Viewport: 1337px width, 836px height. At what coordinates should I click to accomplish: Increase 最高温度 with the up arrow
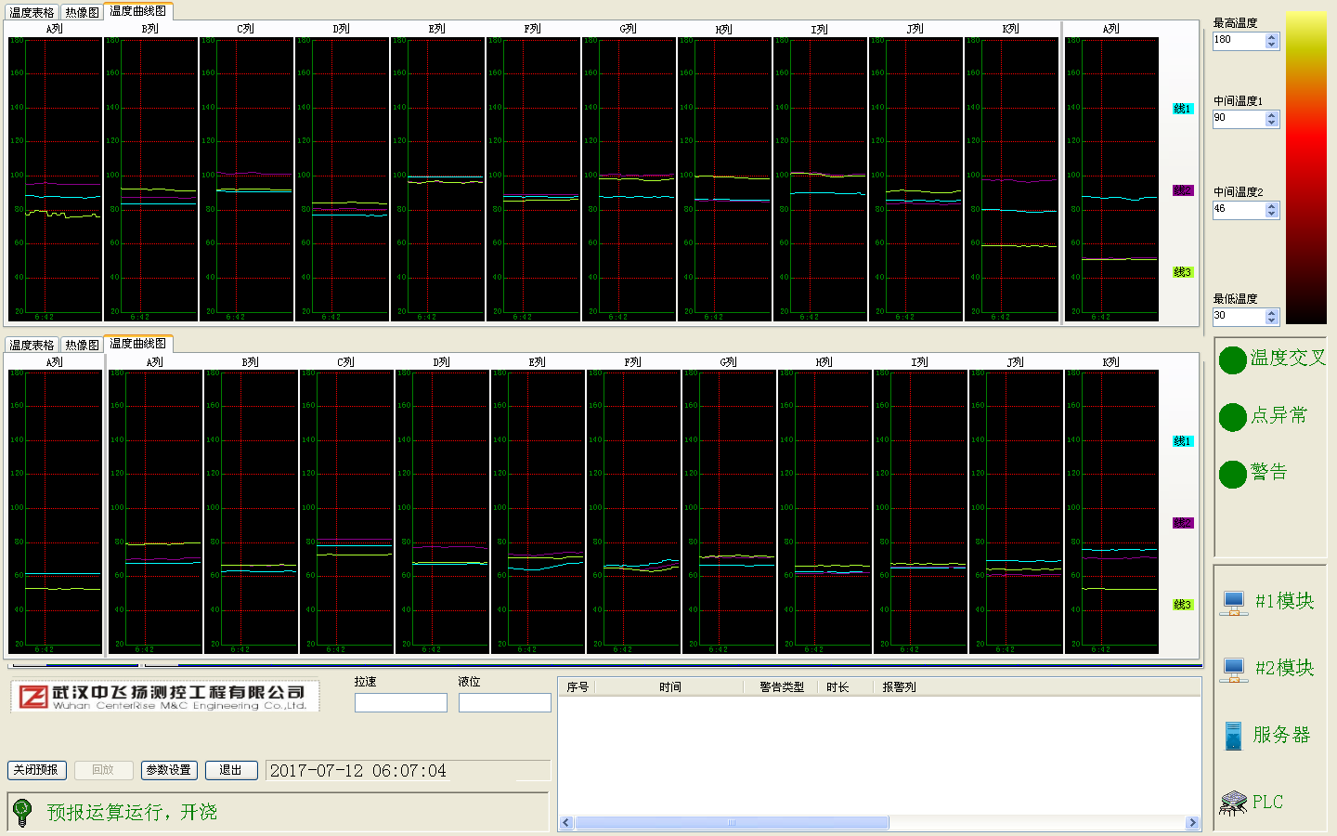coord(1272,37)
